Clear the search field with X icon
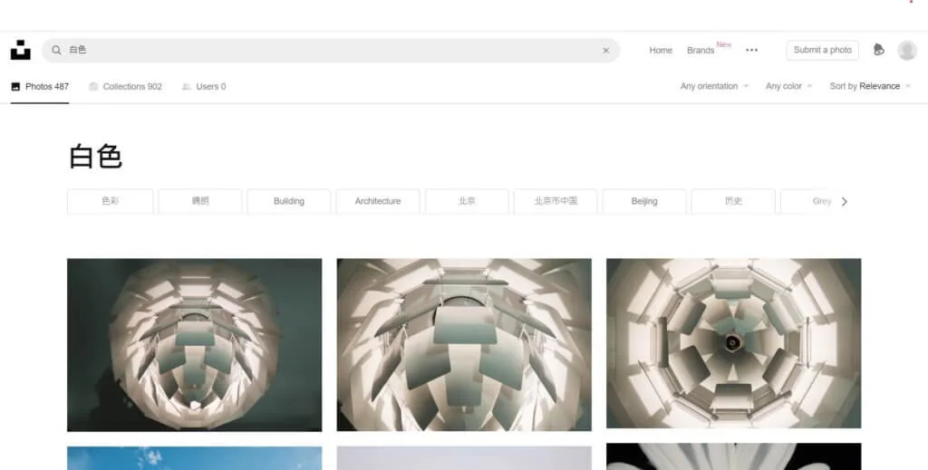 (606, 51)
